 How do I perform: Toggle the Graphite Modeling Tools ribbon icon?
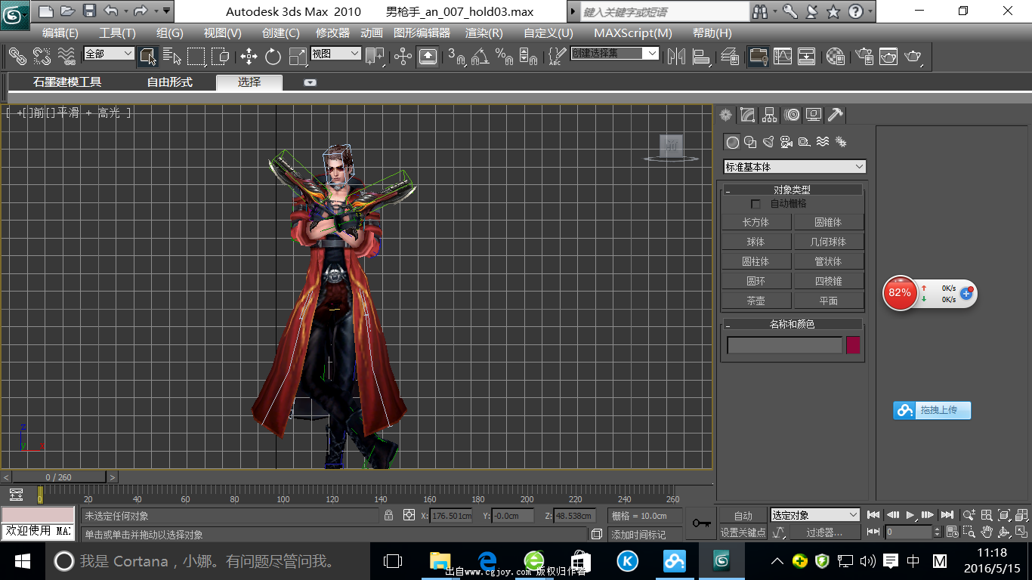point(758,56)
